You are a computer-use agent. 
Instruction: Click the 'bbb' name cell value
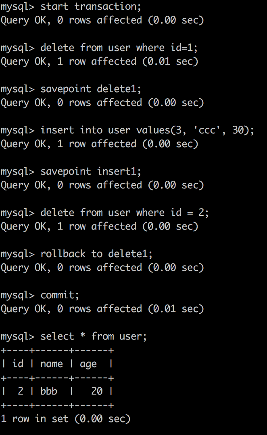49,391
